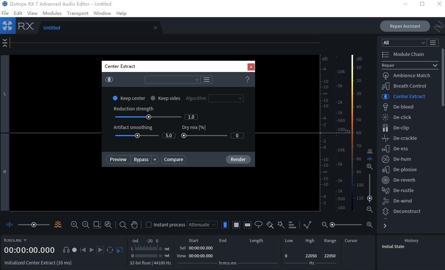Select the brush selection tool
Screen dimensions: 445x270
[270, 225]
